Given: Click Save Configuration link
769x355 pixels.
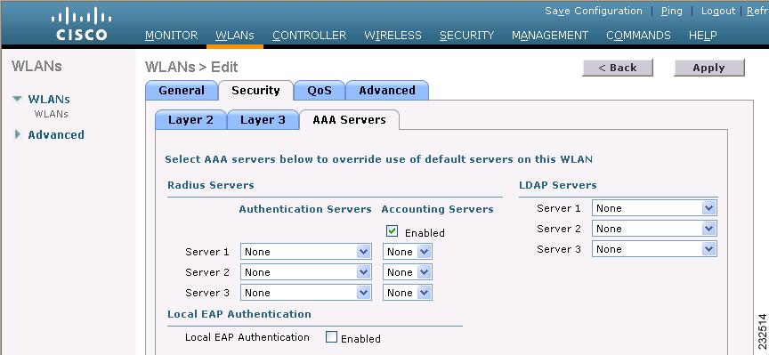Looking at the screenshot, I should pyautogui.click(x=594, y=11).
